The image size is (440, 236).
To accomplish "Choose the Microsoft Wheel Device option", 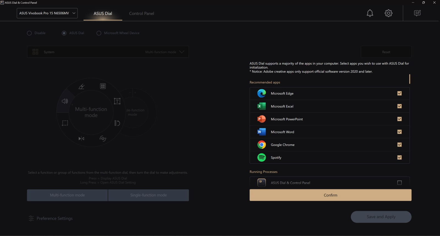I will pos(99,33).
